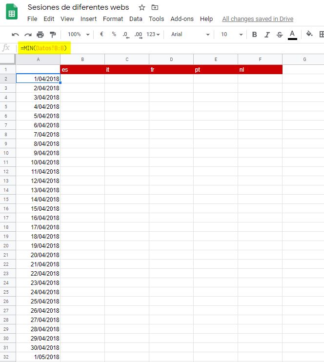Star the document next to its title
The width and height of the screenshot is (324, 362).
point(142,7)
